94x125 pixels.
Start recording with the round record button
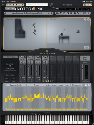(16, 5)
